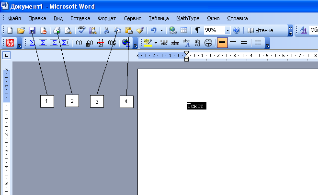Create a new blank document icon
The height and width of the screenshot is (195, 318).
10,31
